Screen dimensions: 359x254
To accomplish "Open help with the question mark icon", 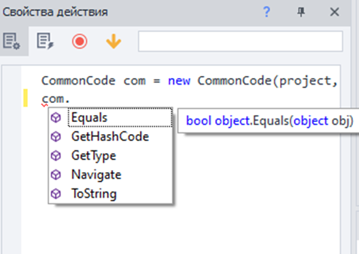I will (267, 12).
